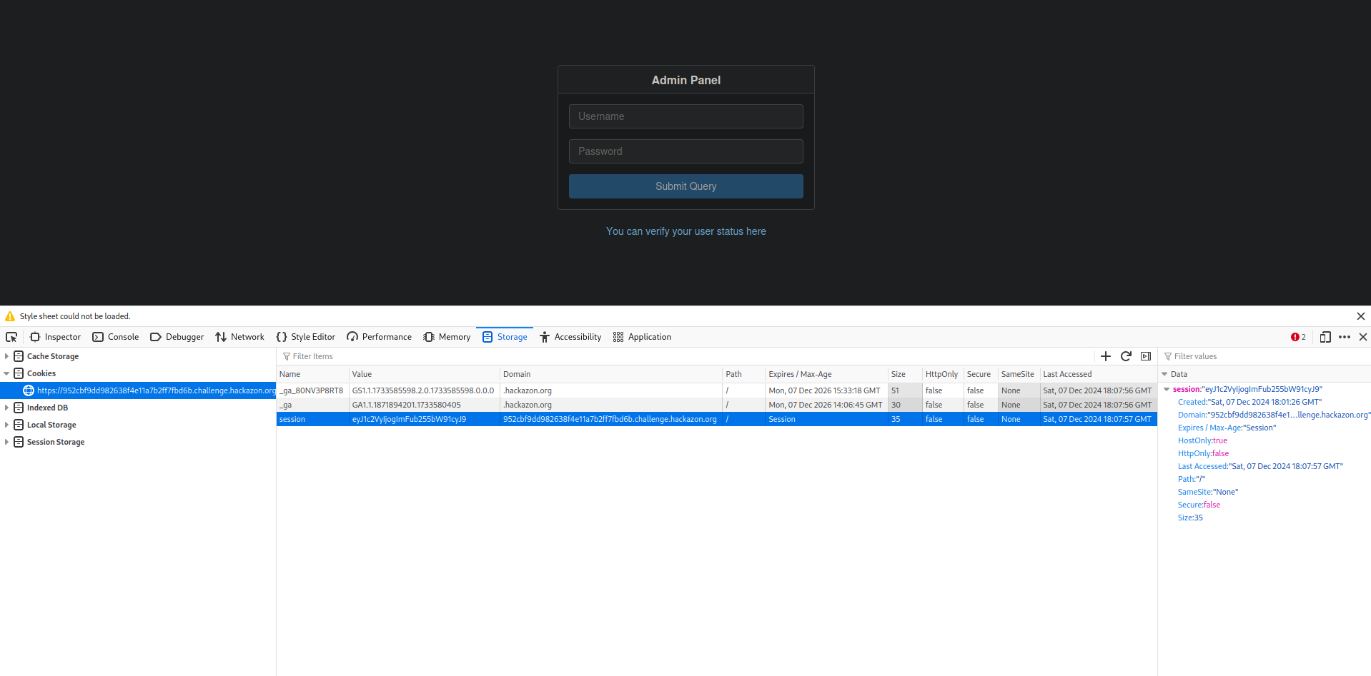Sort cookies by HttpOnly column
The image size is (1371, 676).
943,374
